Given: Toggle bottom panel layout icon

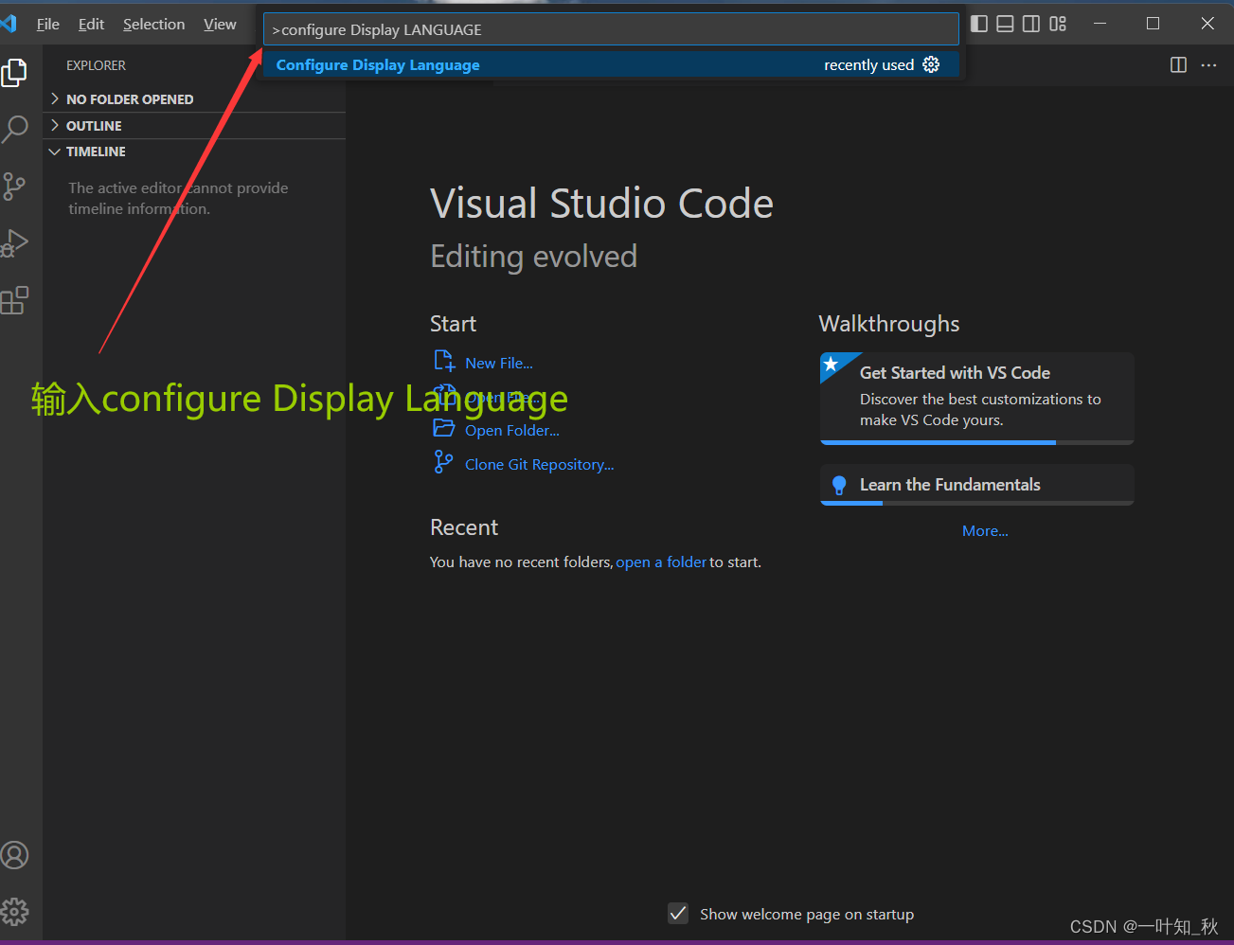Looking at the screenshot, I should (1005, 24).
